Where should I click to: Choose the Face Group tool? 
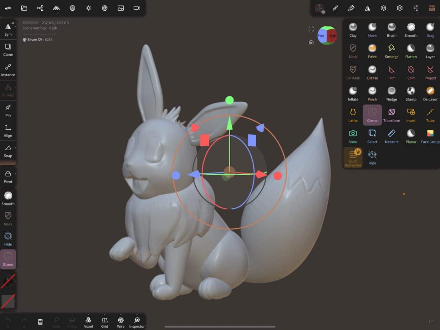point(430,136)
